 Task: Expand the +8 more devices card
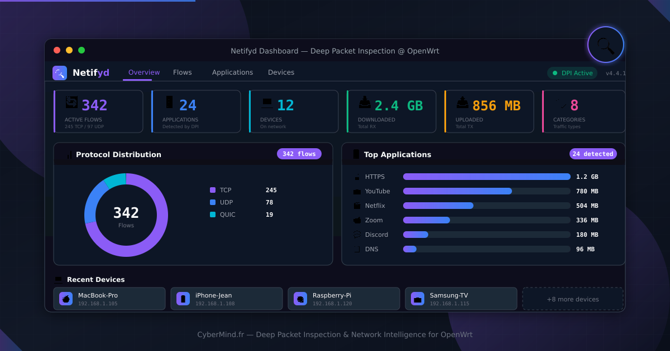(x=573, y=299)
